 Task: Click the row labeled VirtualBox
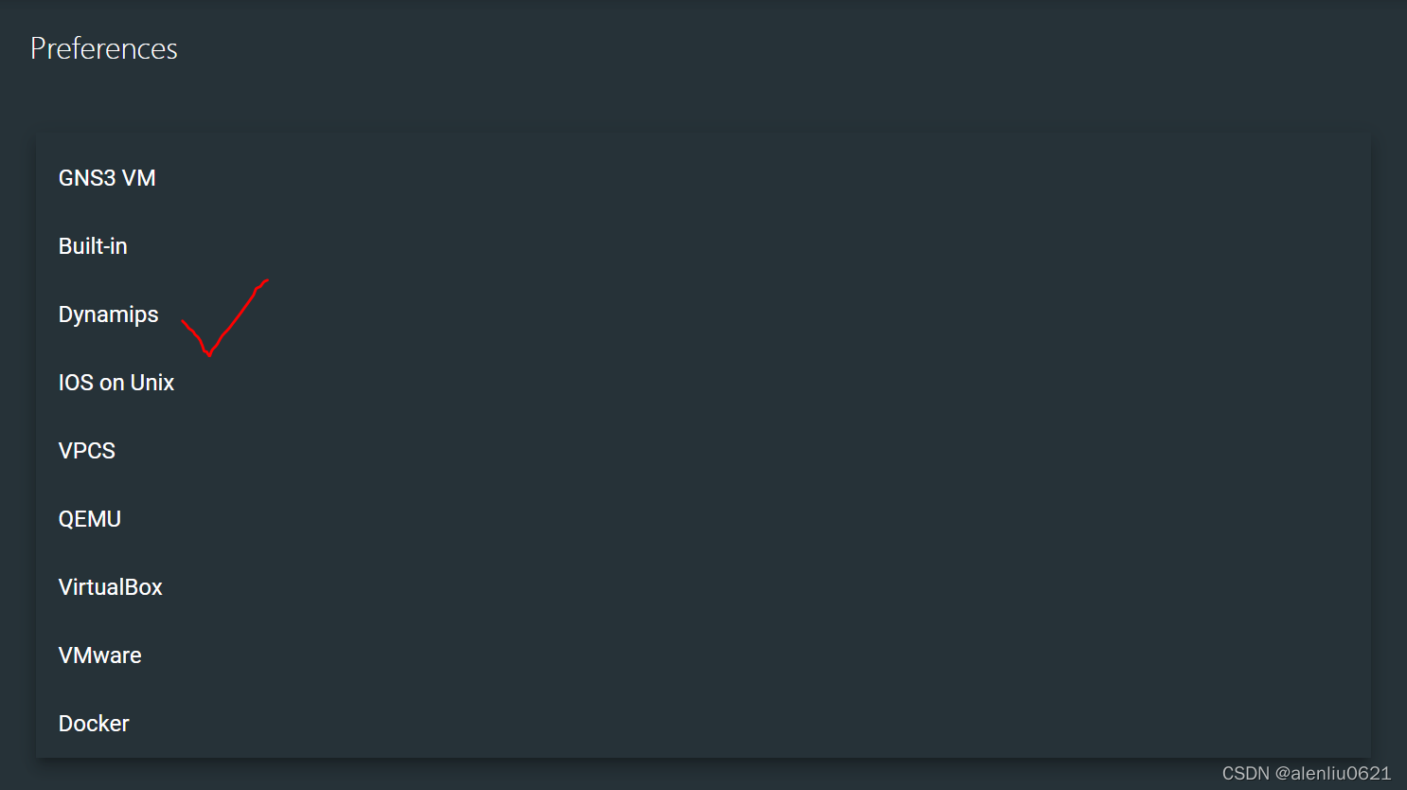[703, 587]
